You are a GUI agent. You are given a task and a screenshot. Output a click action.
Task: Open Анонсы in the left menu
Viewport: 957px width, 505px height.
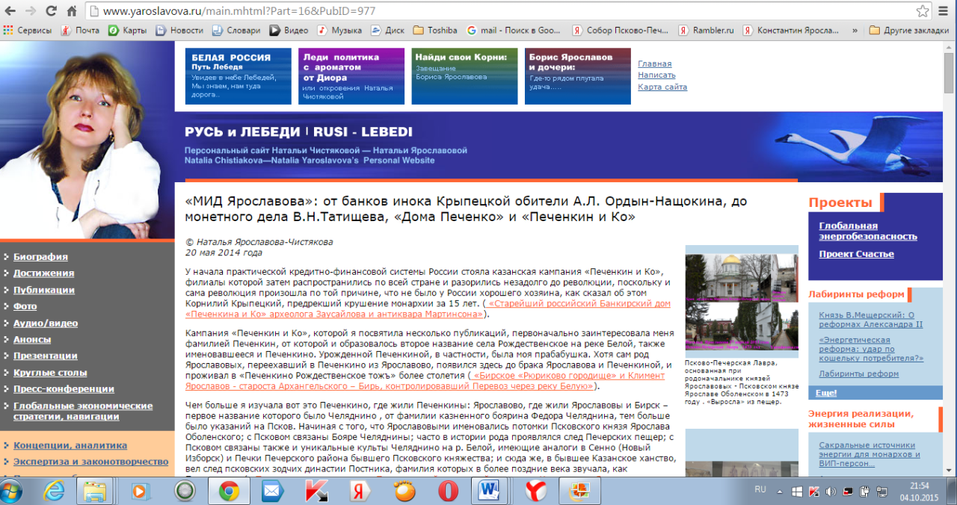[32, 339]
